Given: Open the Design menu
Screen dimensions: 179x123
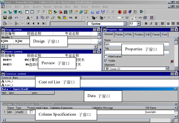Looking at the screenshot, I should pyautogui.click(x=58, y=7).
